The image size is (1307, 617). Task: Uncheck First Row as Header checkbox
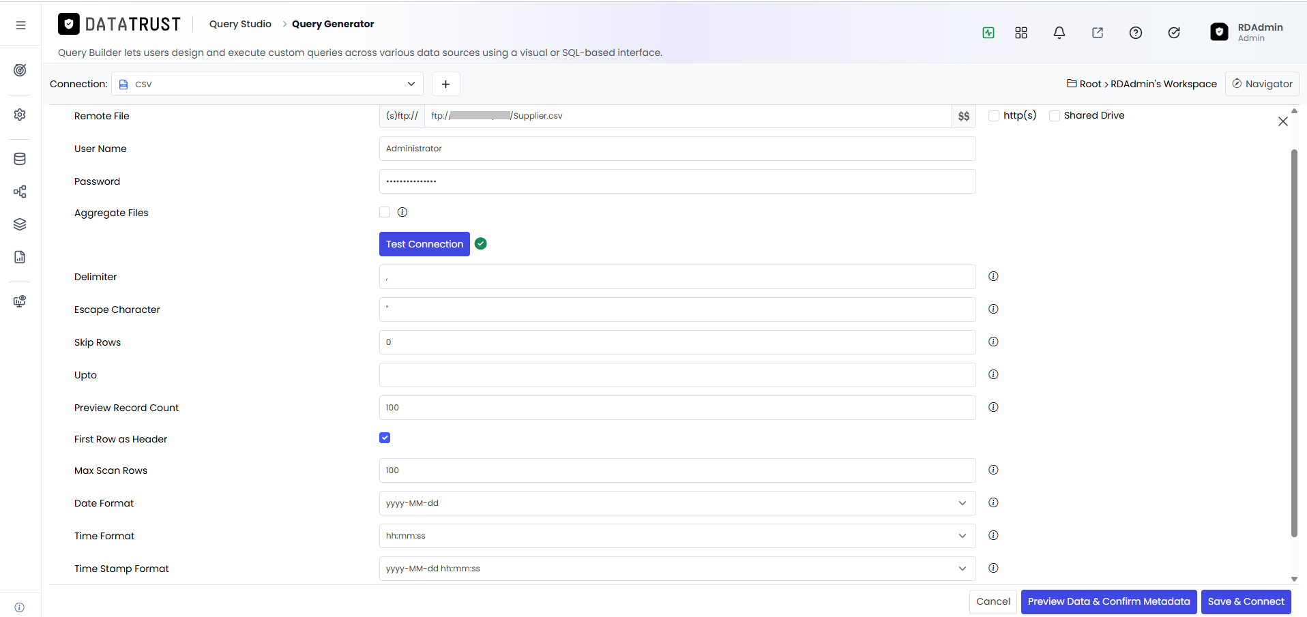385,438
